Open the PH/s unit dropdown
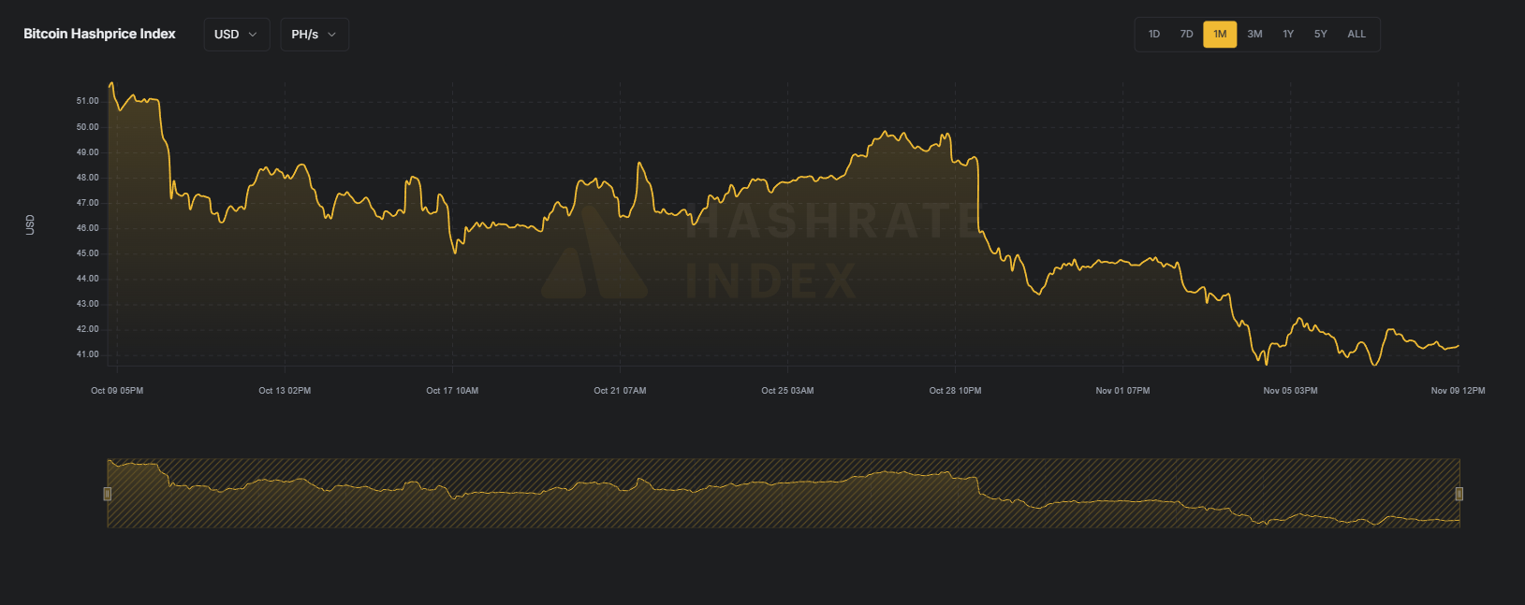The height and width of the screenshot is (605, 1525). click(314, 35)
